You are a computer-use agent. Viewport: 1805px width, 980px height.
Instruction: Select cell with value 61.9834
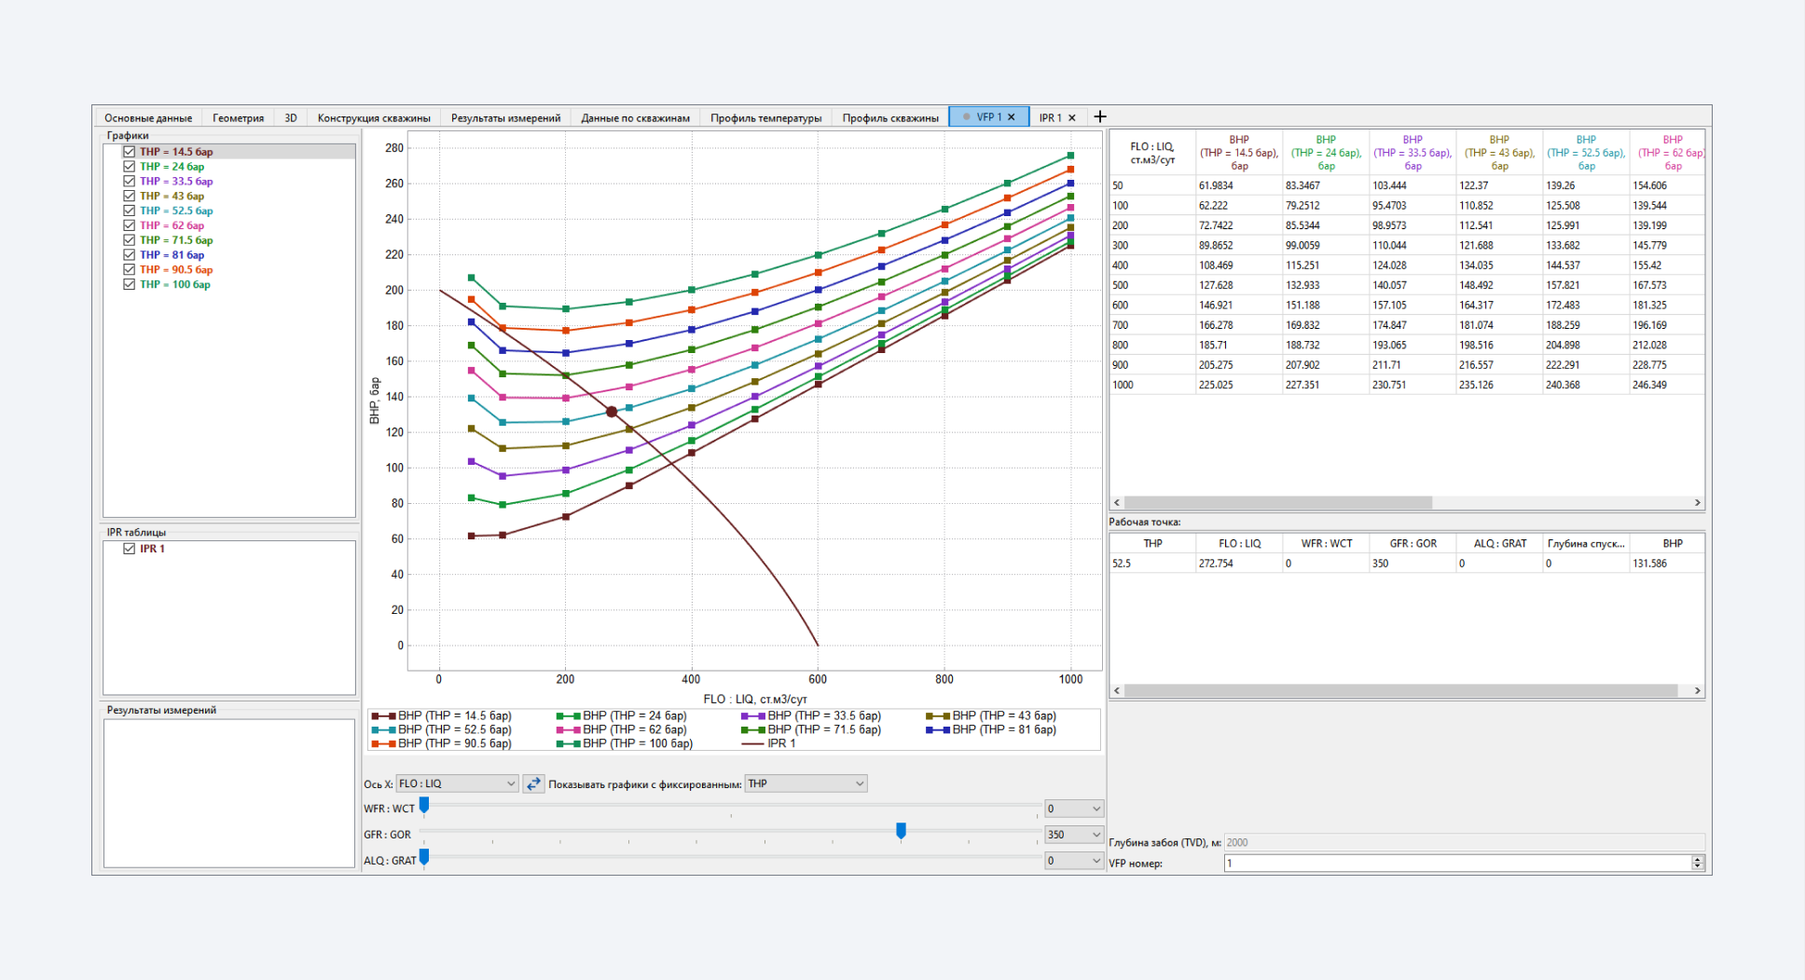tap(1239, 185)
